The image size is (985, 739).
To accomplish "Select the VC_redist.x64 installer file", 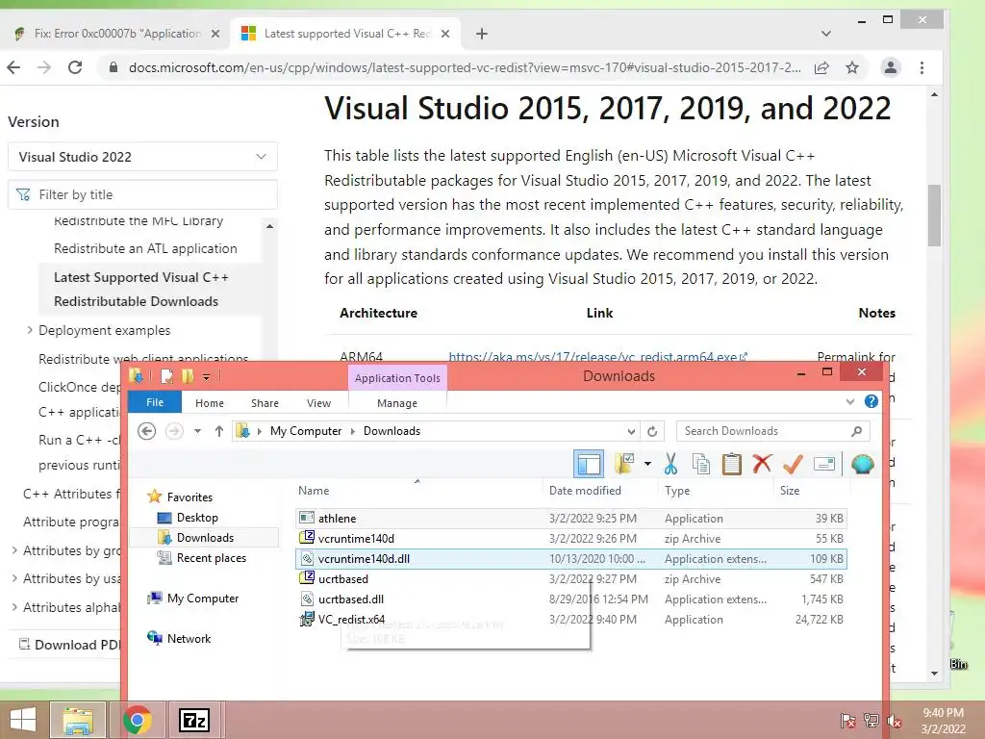I will click(571, 620).
